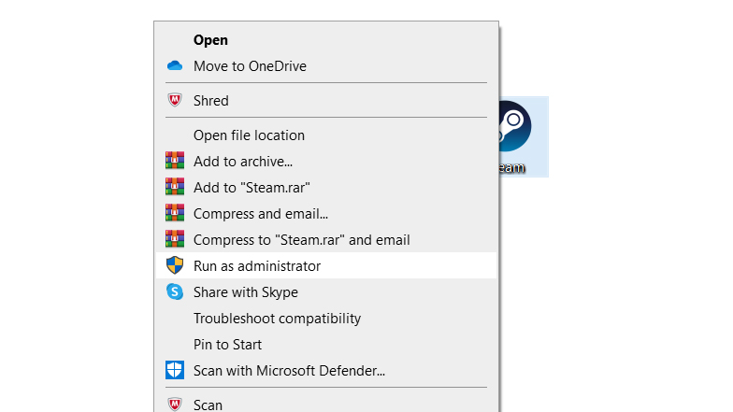The height and width of the screenshot is (412, 733).
Task: Choose Troubleshoot compatibility
Action: [x=326, y=318]
